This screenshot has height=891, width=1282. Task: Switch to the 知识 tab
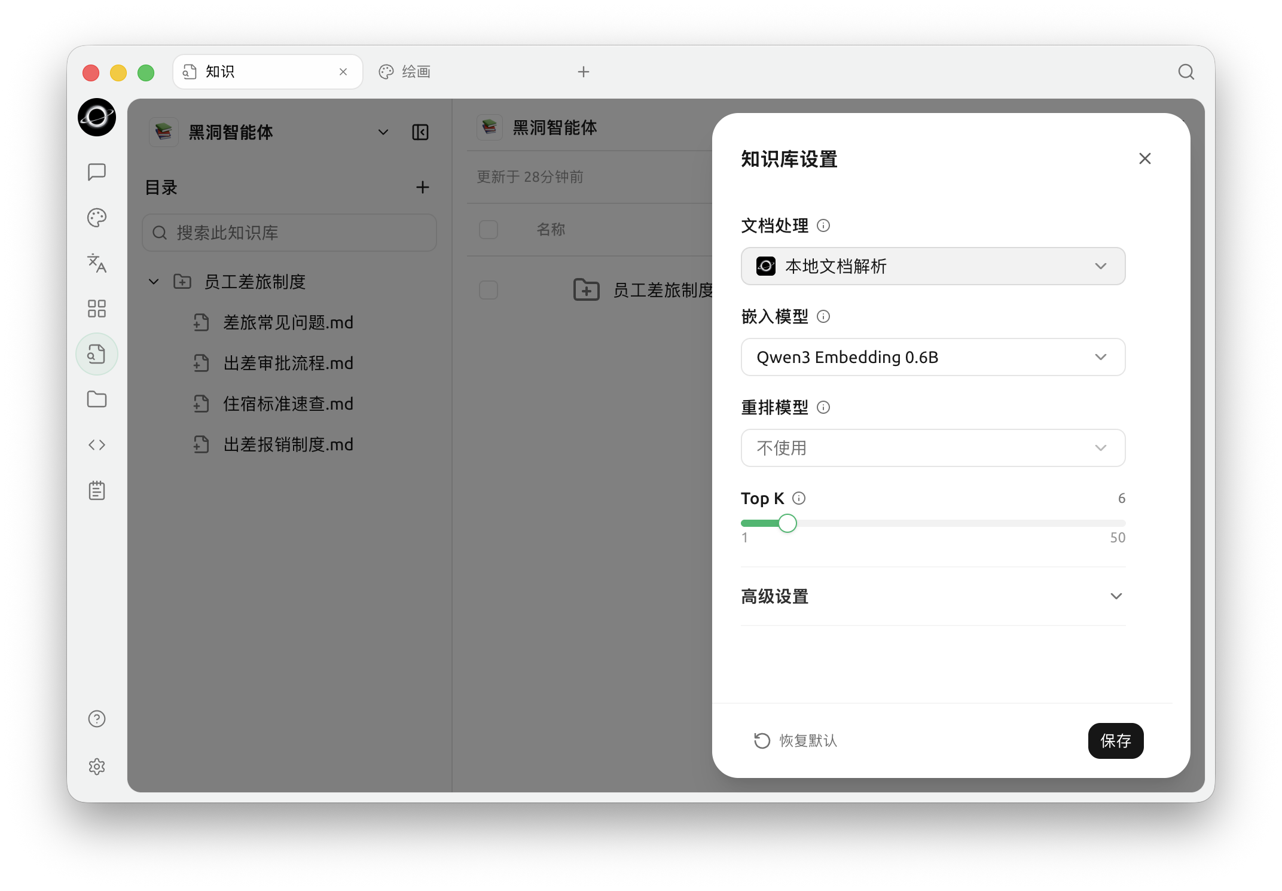tap(268, 72)
